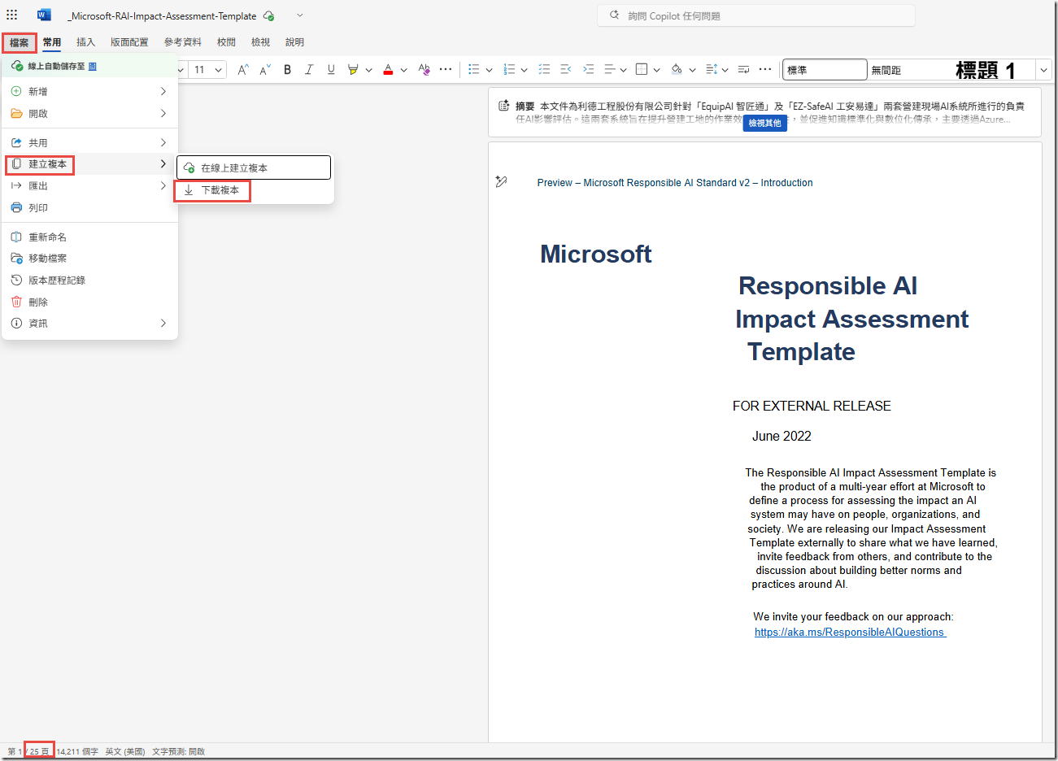Screen dimensions: 1058x761
Task: Choose 重新命名 from file menu
Action: [x=89, y=237]
